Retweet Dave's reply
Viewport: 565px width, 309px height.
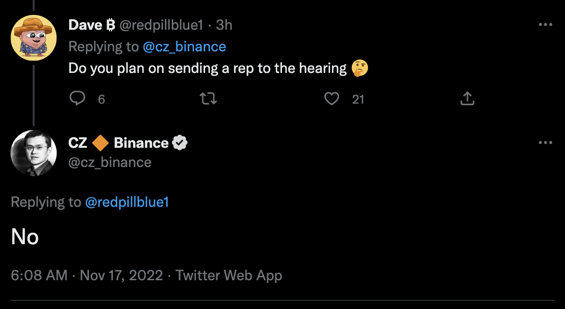coord(209,99)
